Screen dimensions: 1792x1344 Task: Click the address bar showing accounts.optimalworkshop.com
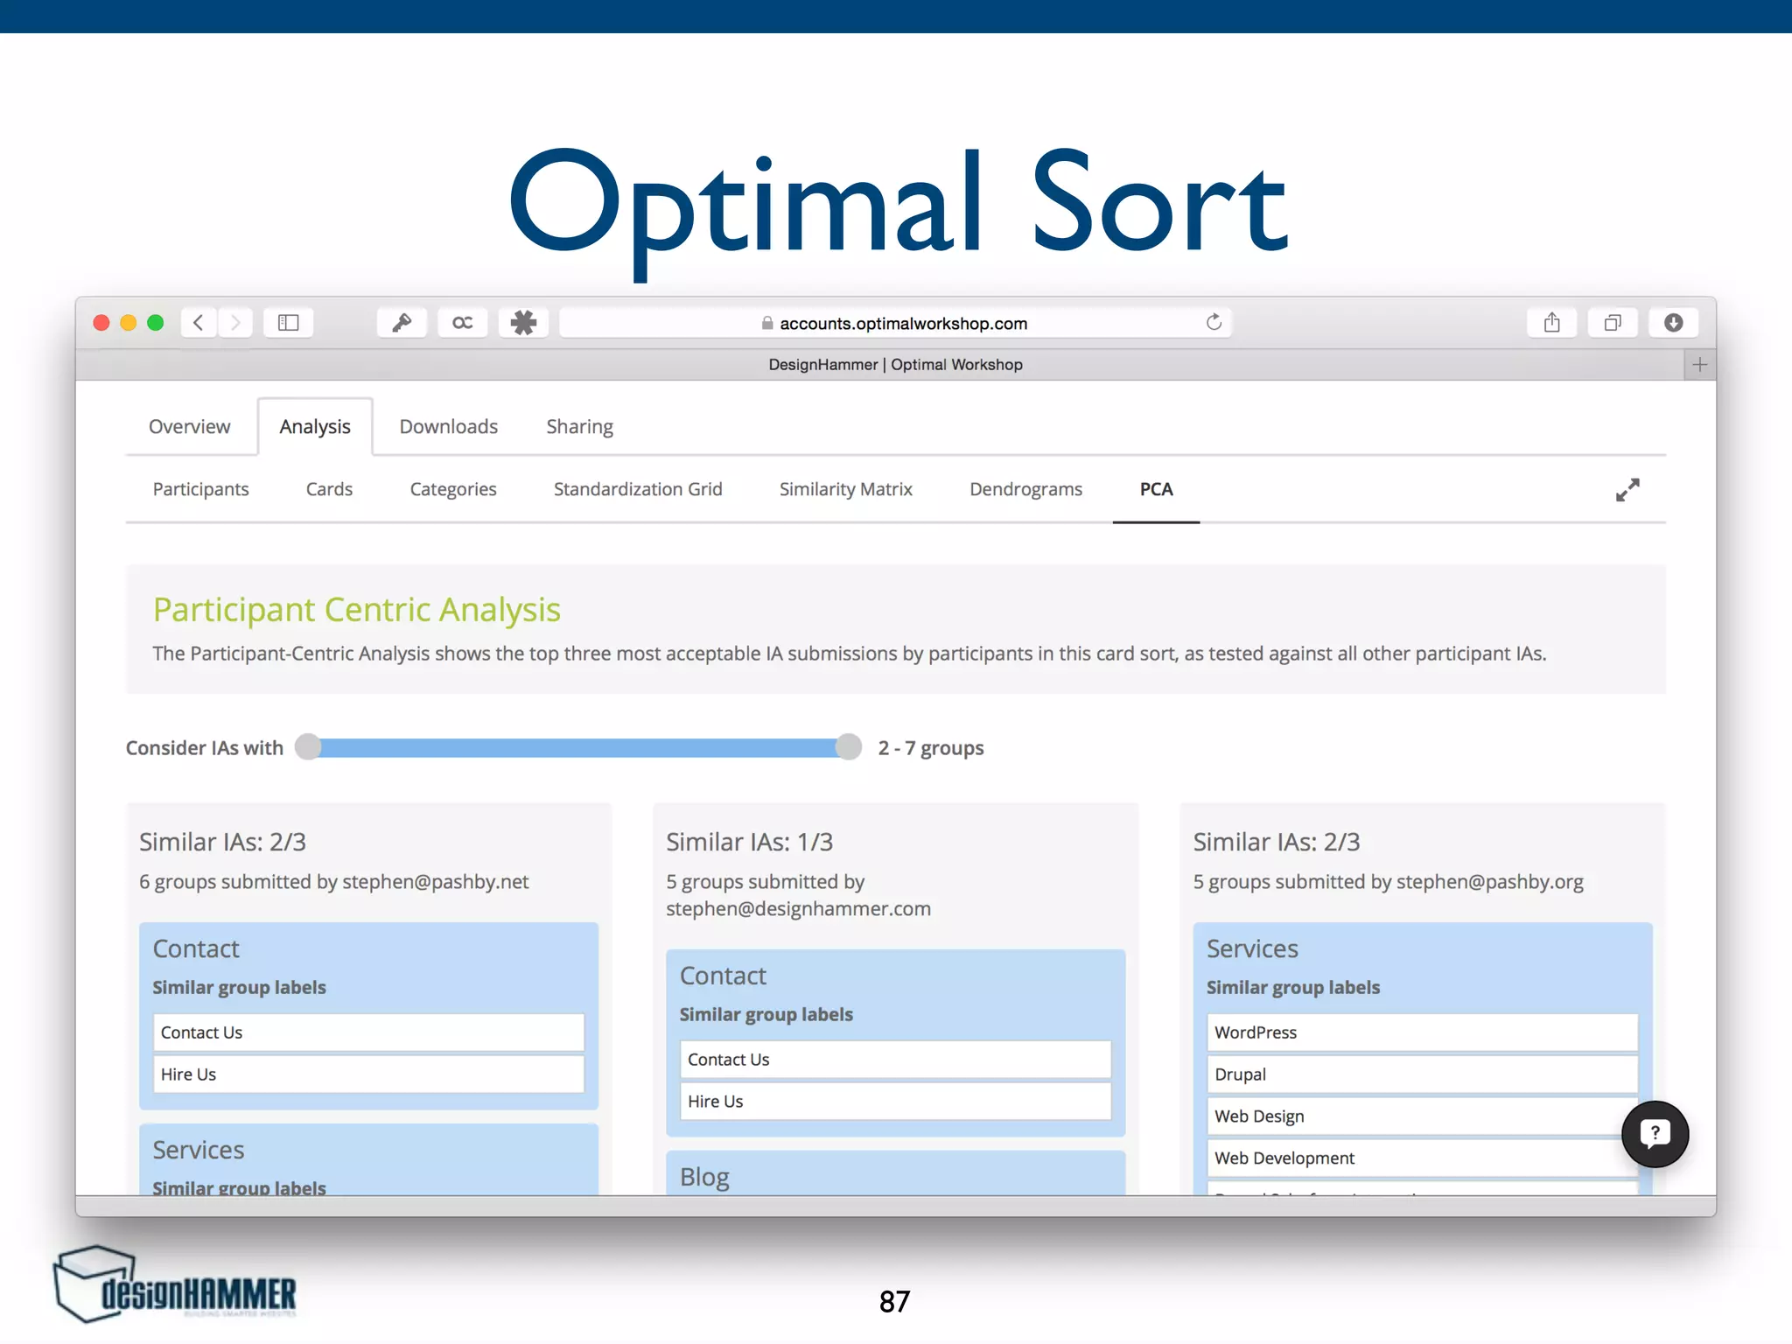click(895, 323)
